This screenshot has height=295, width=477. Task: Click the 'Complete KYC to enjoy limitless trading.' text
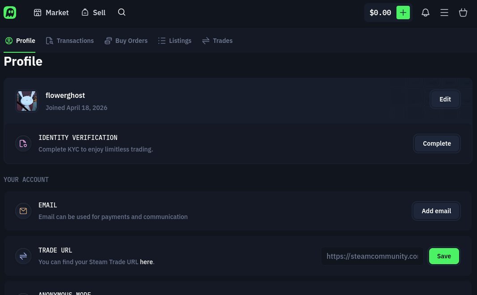pyautogui.click(x=95, y=149)
